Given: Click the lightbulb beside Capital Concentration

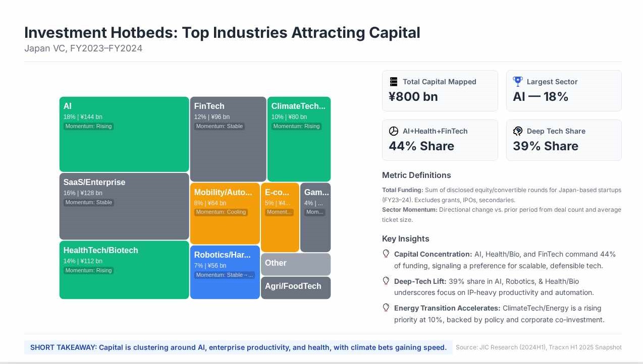Looking at the screenshot, I should point(386,254).
